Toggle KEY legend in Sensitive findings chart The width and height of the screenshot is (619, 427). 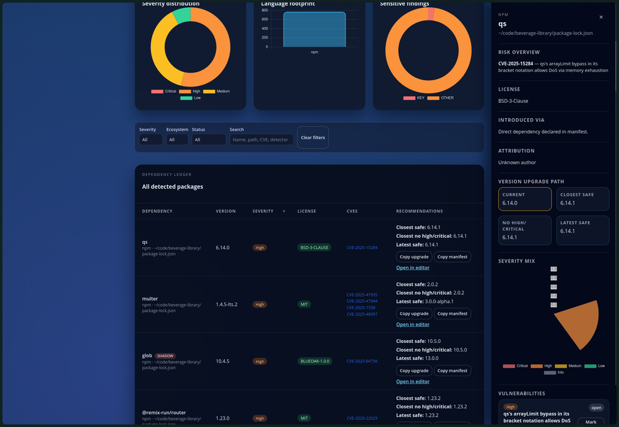tap(414, 98)
